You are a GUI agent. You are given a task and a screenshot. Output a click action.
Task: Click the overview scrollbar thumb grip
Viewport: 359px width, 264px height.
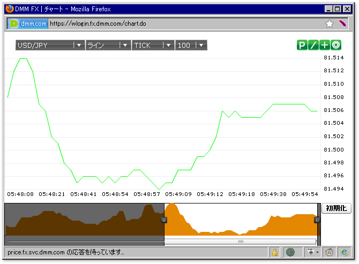coord(241,242)
